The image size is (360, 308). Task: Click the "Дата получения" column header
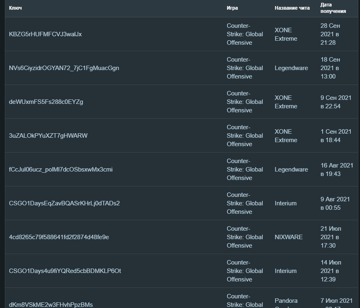[x=333, y=8]
